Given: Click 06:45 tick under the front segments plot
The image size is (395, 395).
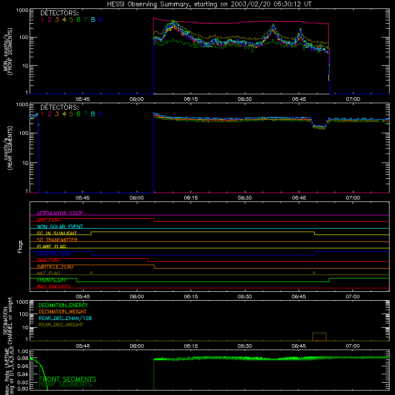Looking at the screenshot, I should click(299, 99).
